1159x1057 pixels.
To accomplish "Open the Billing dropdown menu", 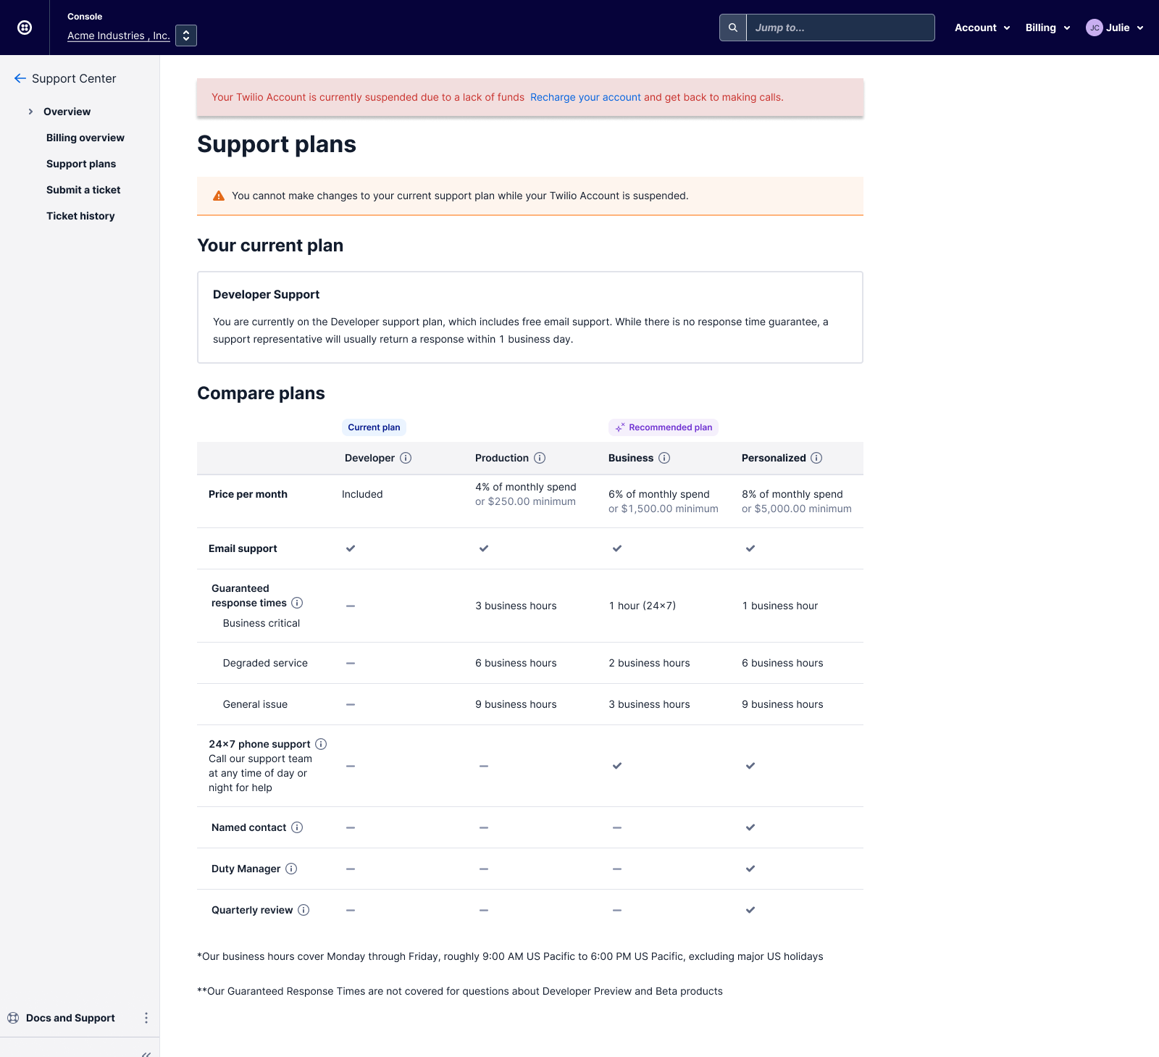I will point(1047,28).
